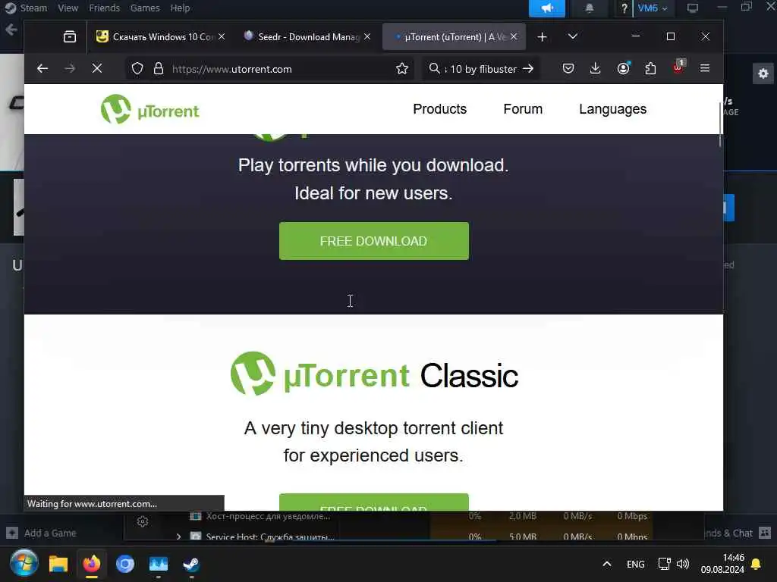Open network tray icon
Viewport: 777px width, 582px height.
pyautogui.click(x=664, y=564)
